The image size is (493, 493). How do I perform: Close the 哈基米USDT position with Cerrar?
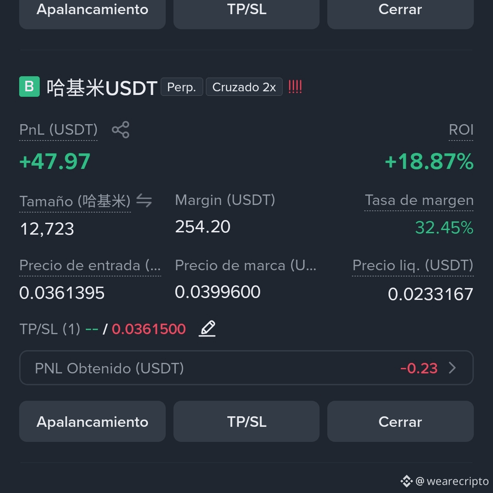pyautogui.click(x=400, y=421)
